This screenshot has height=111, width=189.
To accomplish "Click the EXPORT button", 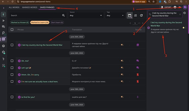I will (x=166, y=7).
